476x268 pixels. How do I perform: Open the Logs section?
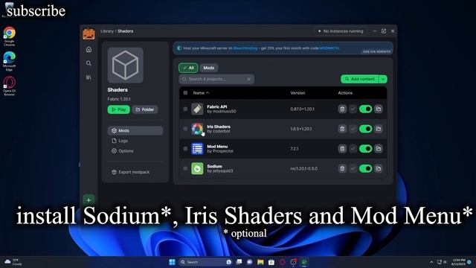pos(135,141)
